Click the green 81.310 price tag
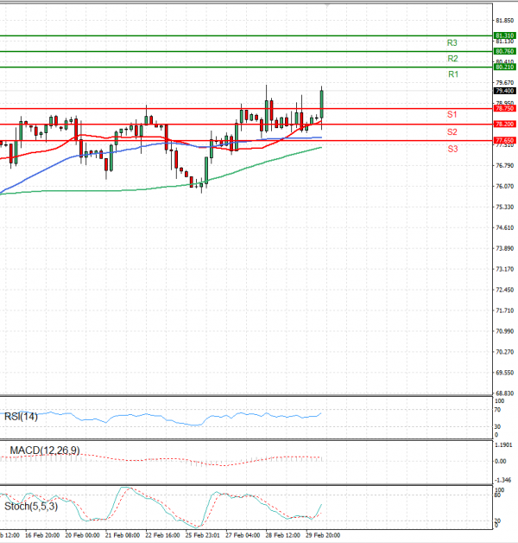This screenshot has width=518, height=543. pos(505,35)
